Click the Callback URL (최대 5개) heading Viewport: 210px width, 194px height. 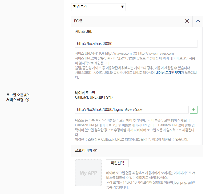(94, 97)
